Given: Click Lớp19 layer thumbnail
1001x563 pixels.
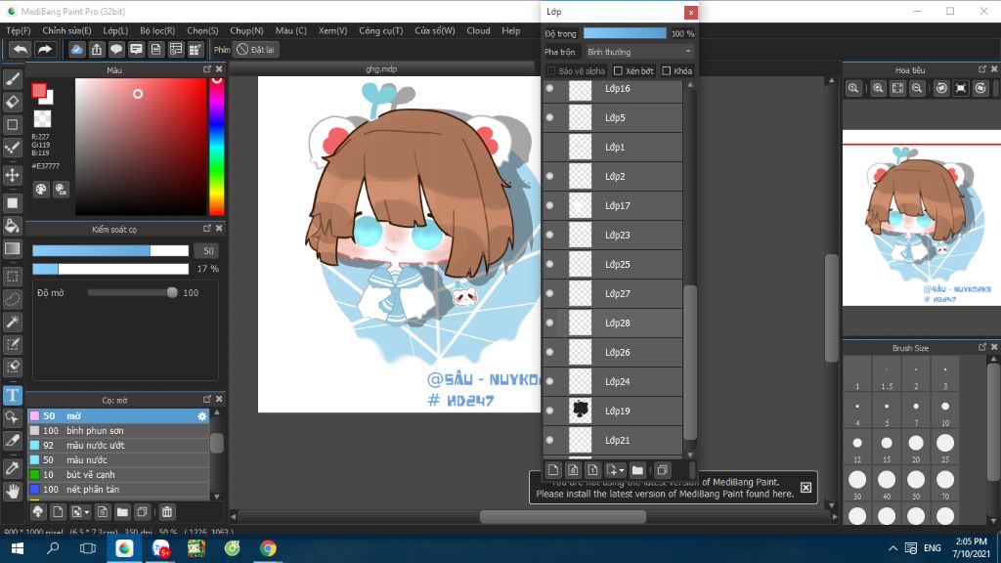Looking at the screenshot, I should click(581, 411).
